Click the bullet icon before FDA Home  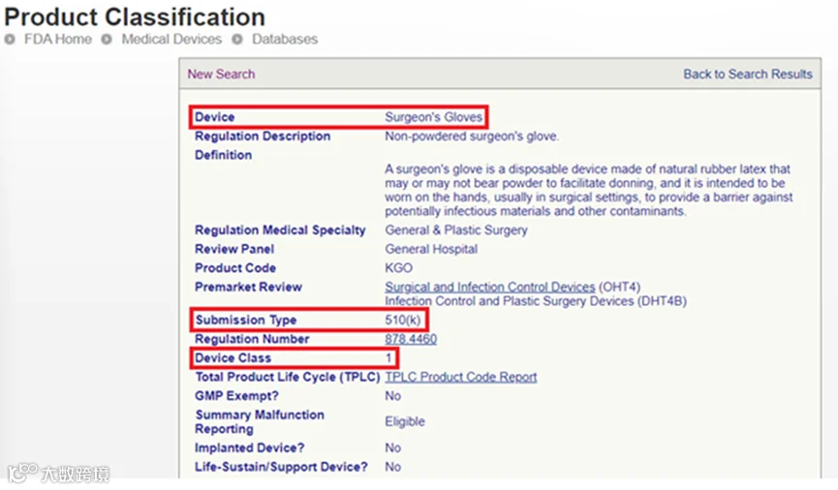coord(10,39)
